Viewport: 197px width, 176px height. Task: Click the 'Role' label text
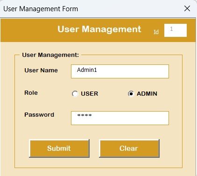(31, 93)
